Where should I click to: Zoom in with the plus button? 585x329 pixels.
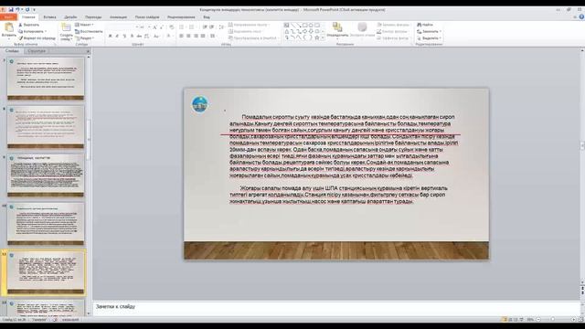(x=574, y=319)
